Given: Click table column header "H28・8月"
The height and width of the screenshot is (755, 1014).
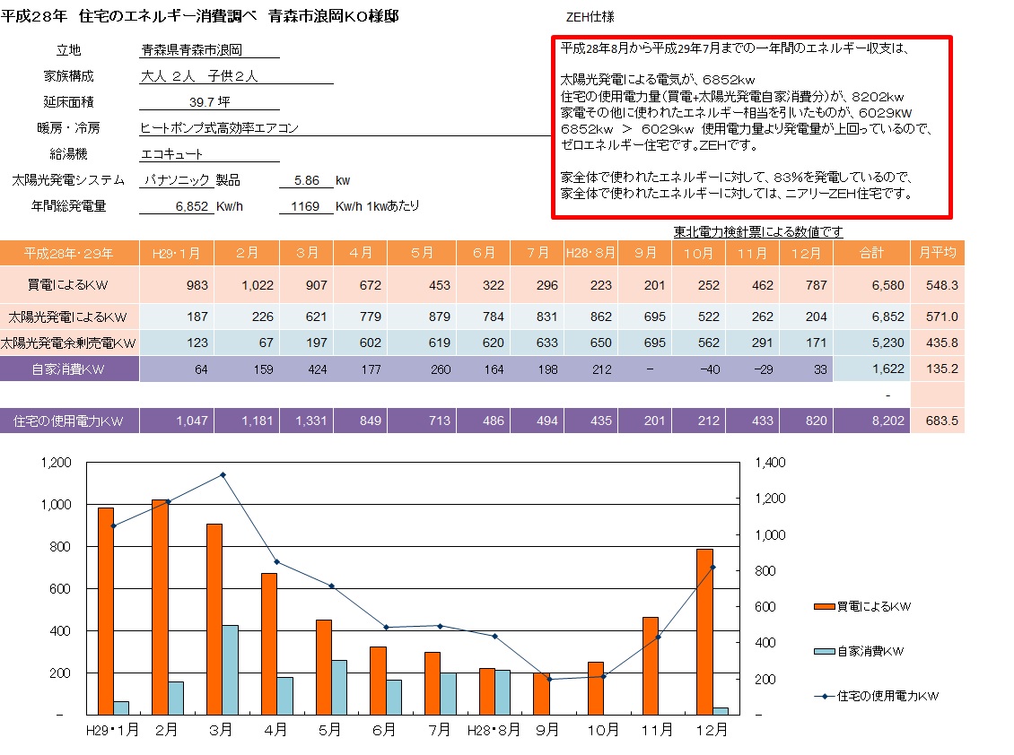Looking at the screenshot, I should click(x=590, y=254).
